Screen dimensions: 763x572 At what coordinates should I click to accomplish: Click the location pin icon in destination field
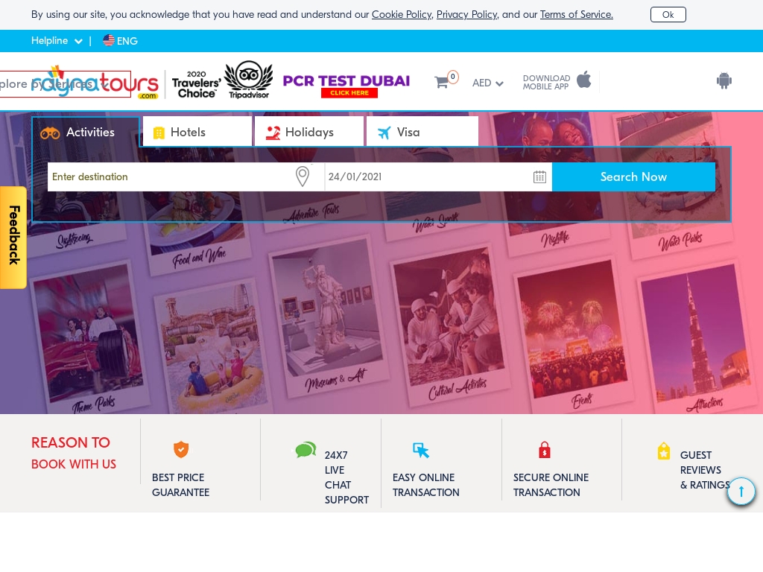click(303, 176)
